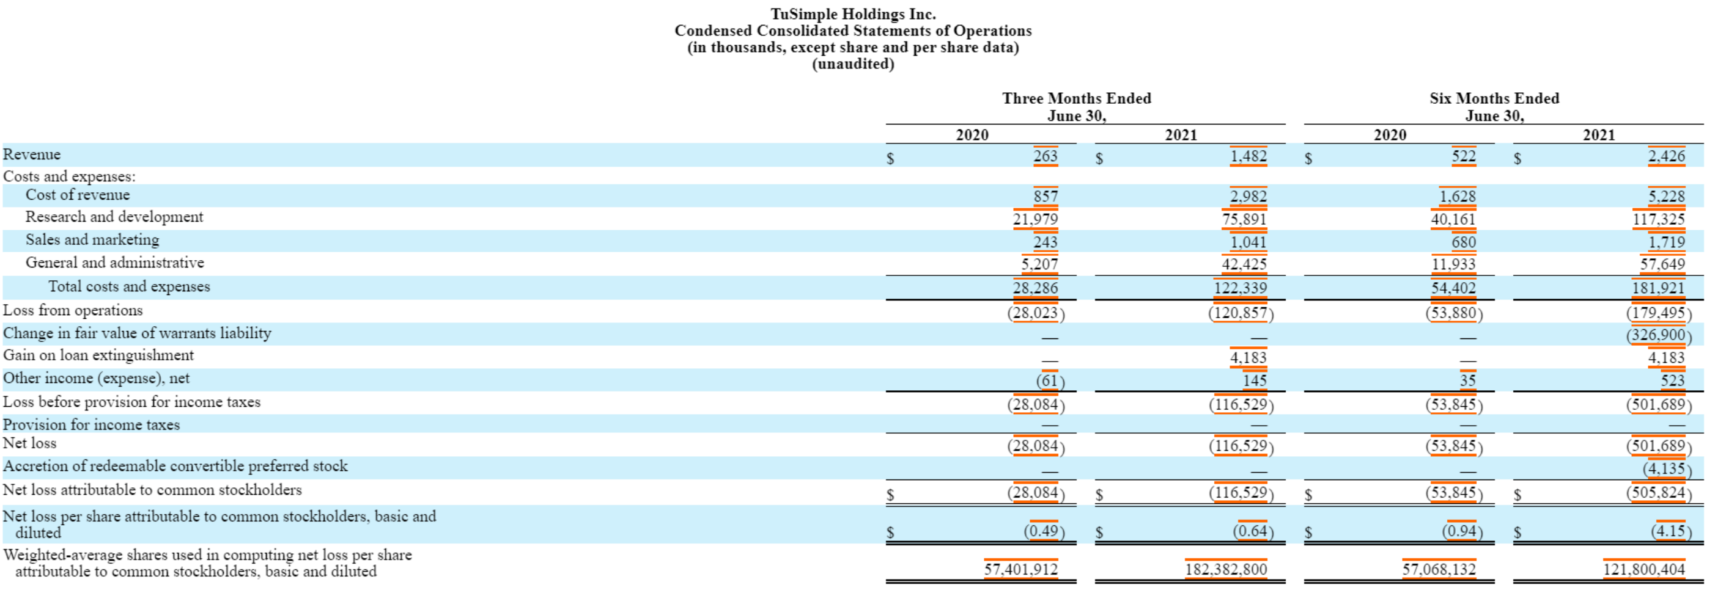The image size is (1715, 593).
Task: Select the "Condensed Consolidated Statements of Operations" heading
Action: pyautogui.click(x=853, y=31)
